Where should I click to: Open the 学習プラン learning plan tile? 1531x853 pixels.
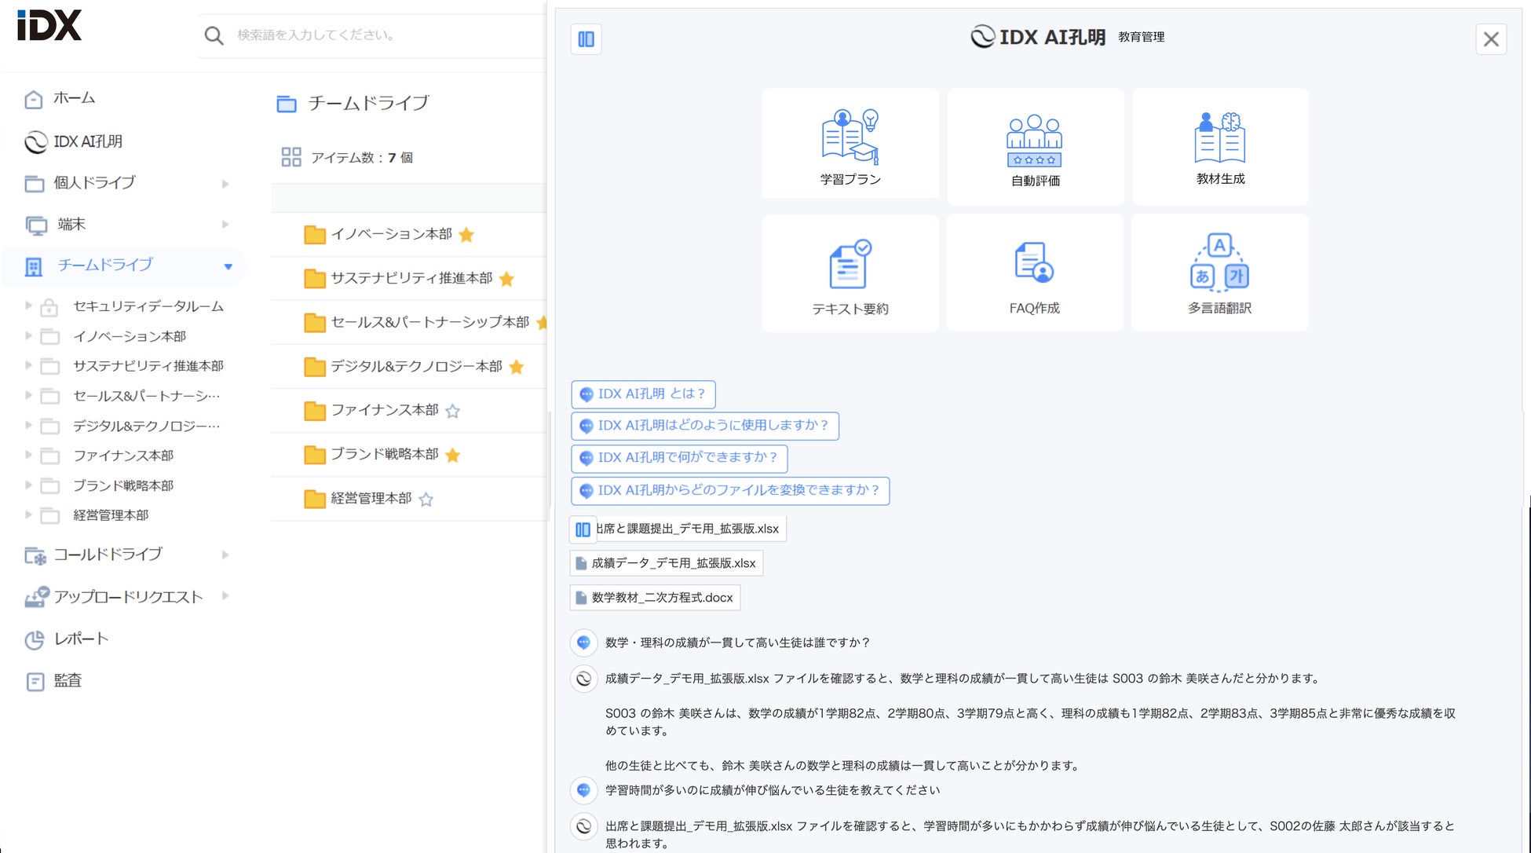coord(850,145)
